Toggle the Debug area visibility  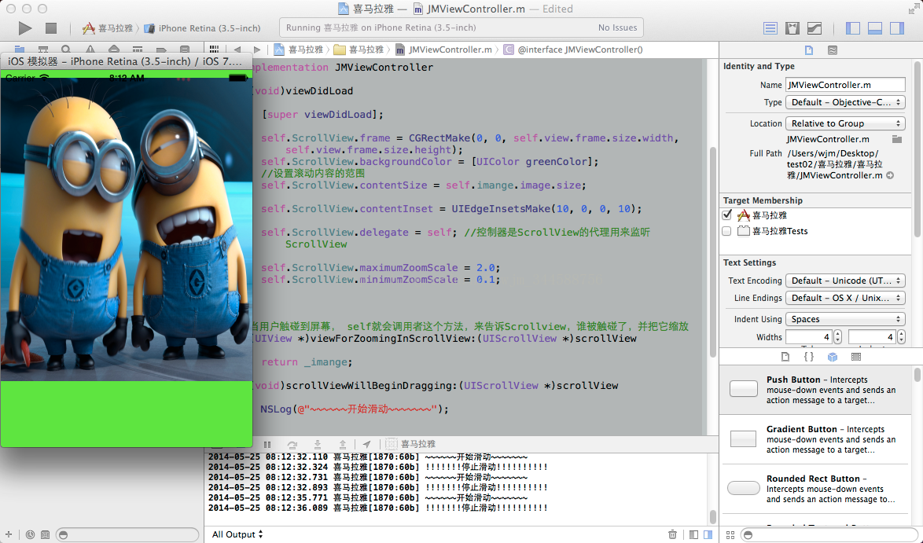coord(875,28)
